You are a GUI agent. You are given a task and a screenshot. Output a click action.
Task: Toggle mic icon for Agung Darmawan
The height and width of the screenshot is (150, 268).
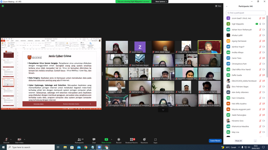click(260, 41)
